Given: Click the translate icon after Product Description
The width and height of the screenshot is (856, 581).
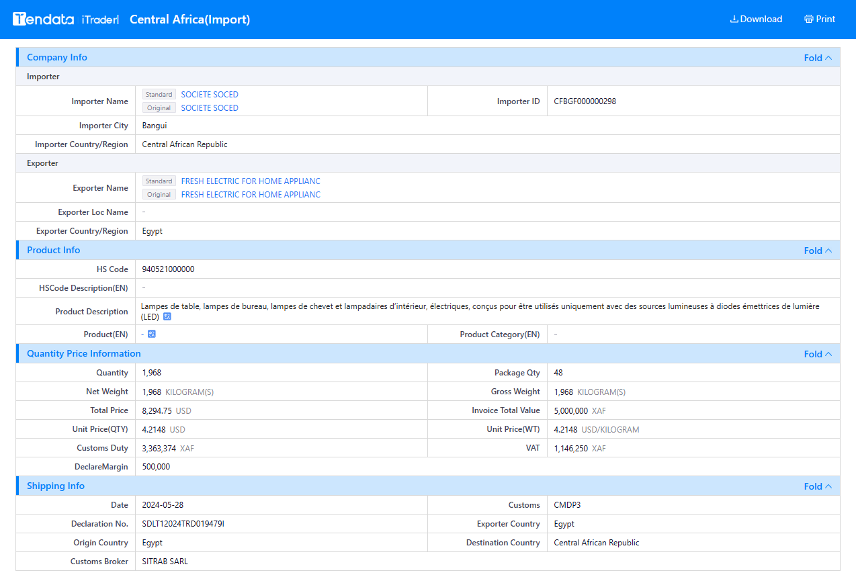Looking at the screenshot, I should (x=167, y=316).
